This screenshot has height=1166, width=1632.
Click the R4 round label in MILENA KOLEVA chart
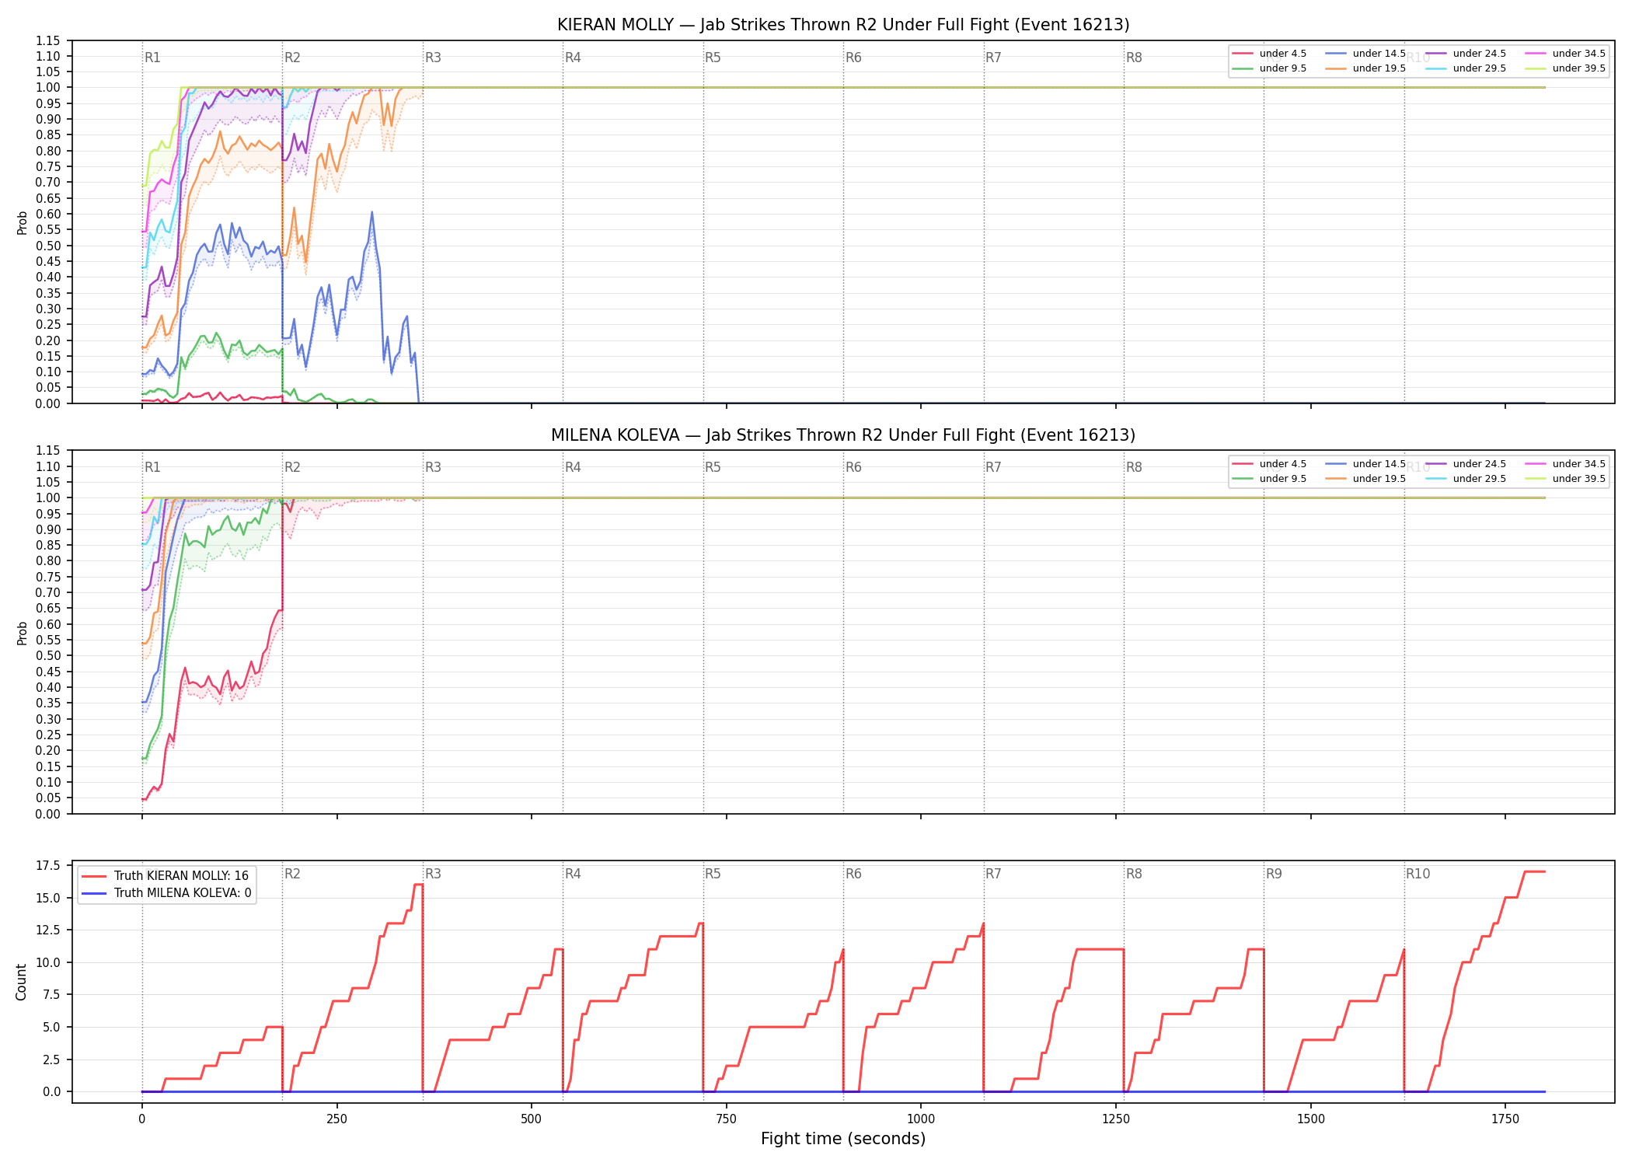click(573, 468)
